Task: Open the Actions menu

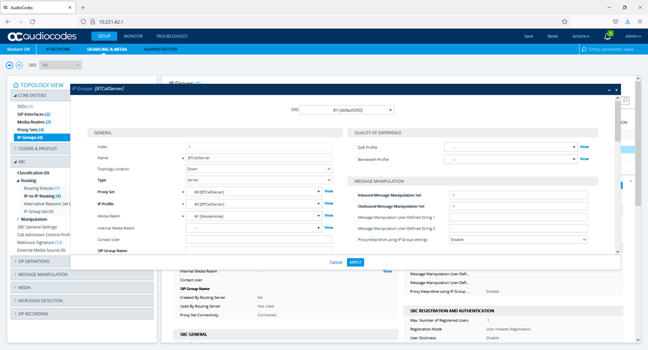Action: (581, 36)
